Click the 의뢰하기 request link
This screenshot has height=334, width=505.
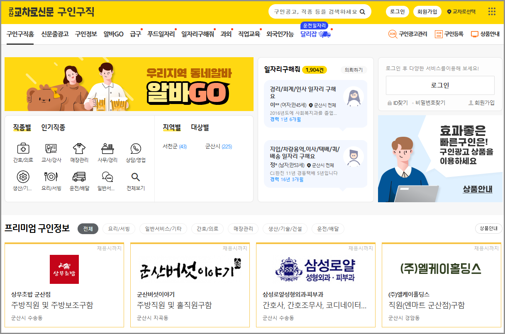354,70
